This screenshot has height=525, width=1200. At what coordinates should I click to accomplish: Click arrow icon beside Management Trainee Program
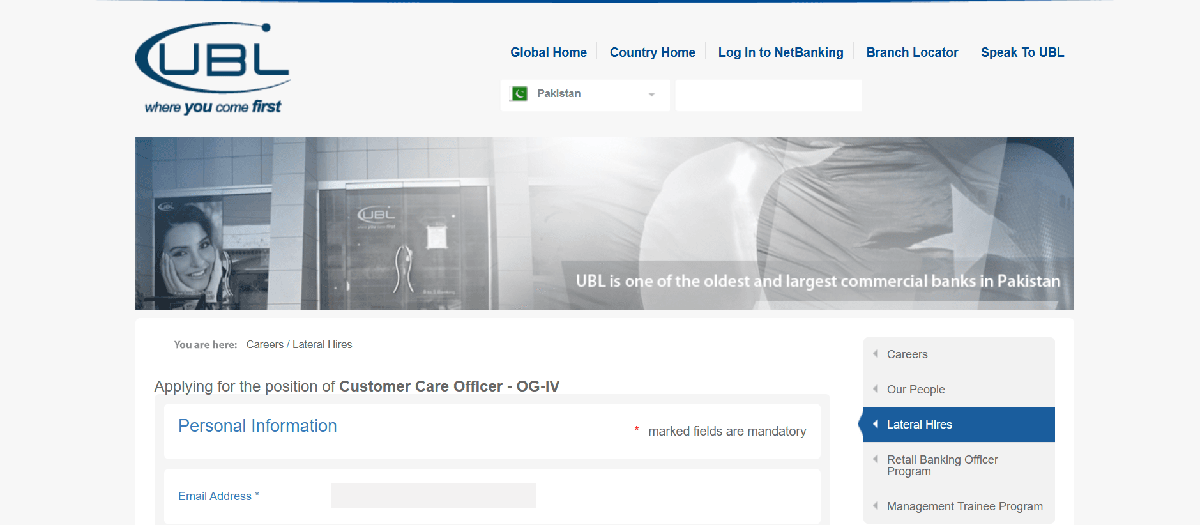876,506
